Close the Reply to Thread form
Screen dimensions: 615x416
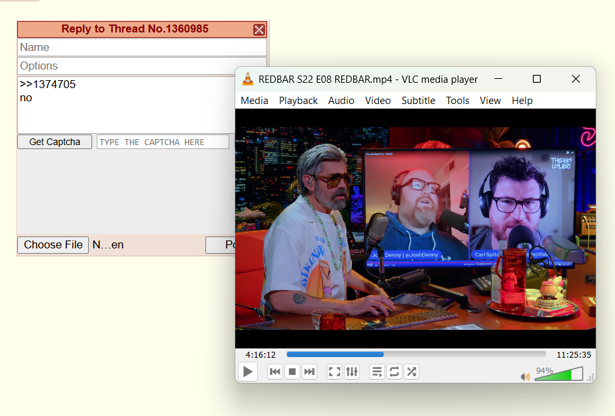pyautogui.click(x=259, y=29)
